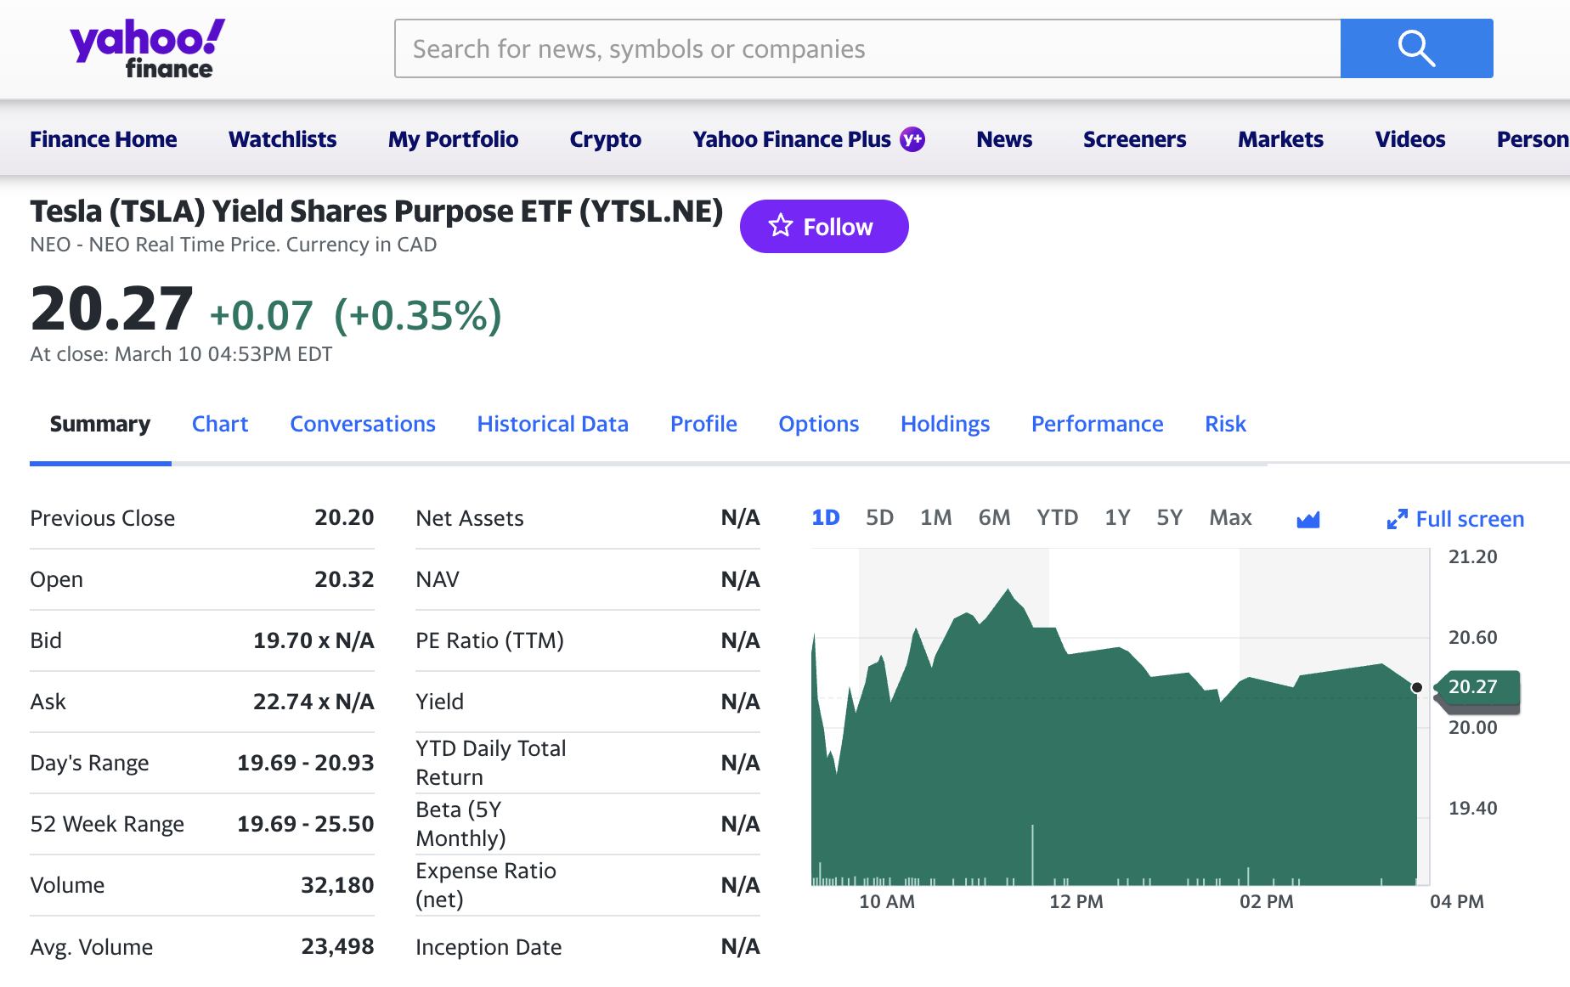Focus the news and symbols search field
Screen dimensions: 1570x987
tap(867, 48)
